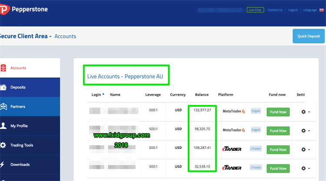Click cTrader logo in 108,287.41 row

point(232,149)
